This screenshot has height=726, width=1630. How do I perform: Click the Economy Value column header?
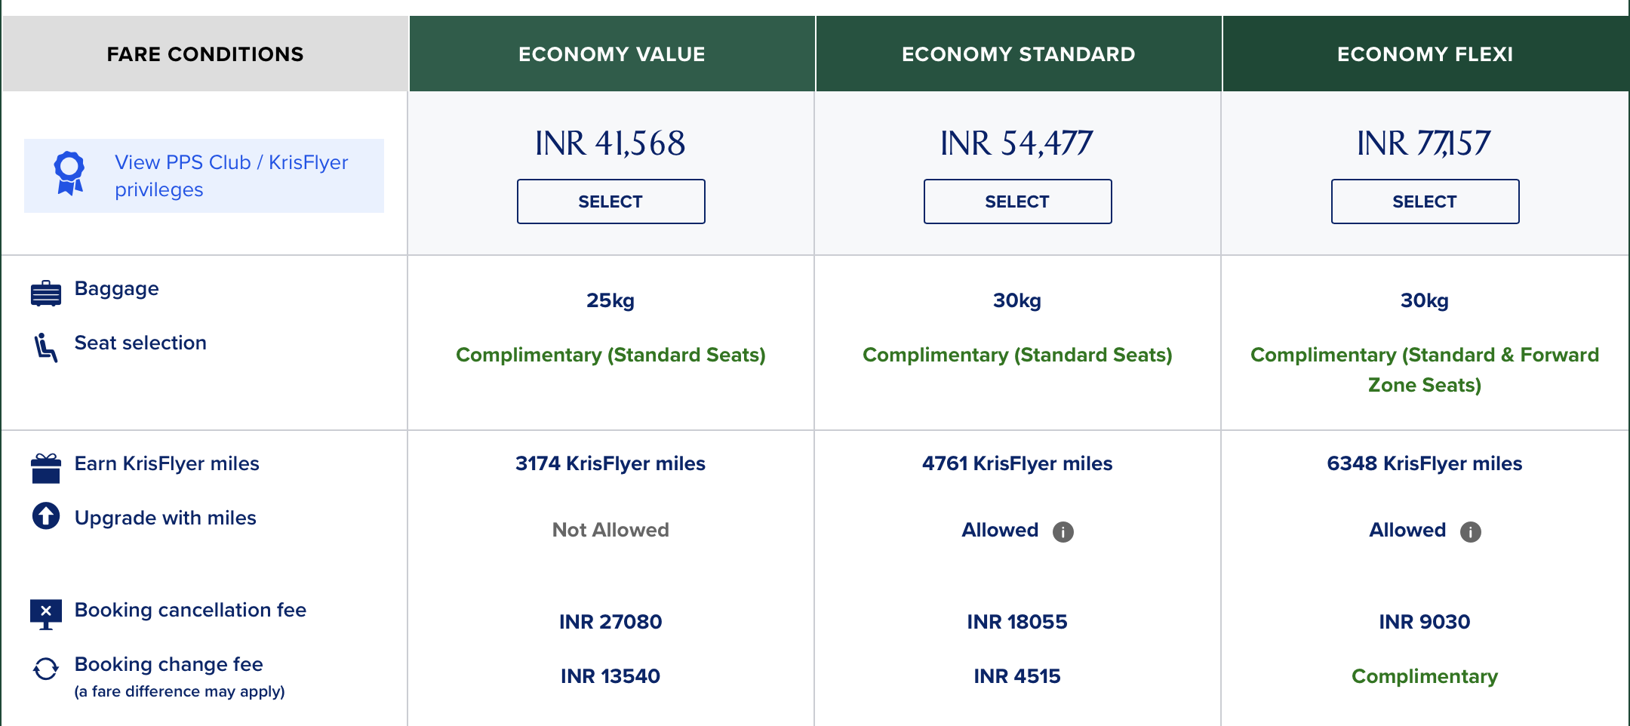pos(610,54)
